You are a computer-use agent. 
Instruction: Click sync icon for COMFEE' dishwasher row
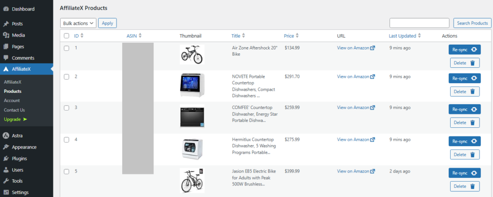pos(474,109)
